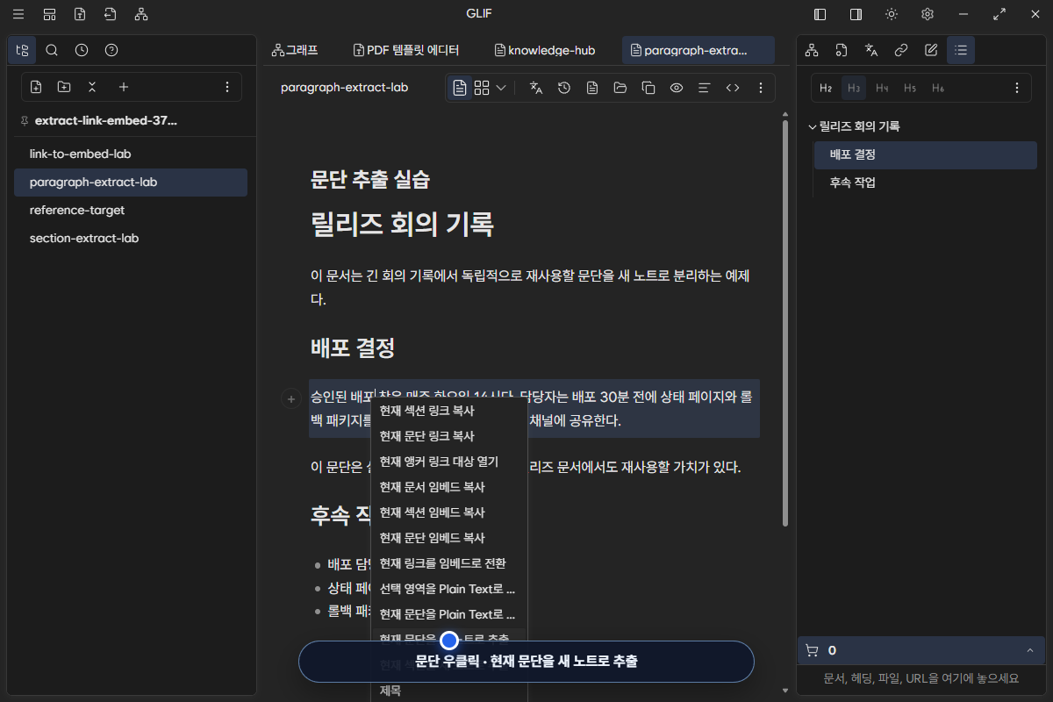The width and height of the screenshot is (1053, 702).
Task: Click the translate icon in the editor toolbar
Action: point(536,88)
